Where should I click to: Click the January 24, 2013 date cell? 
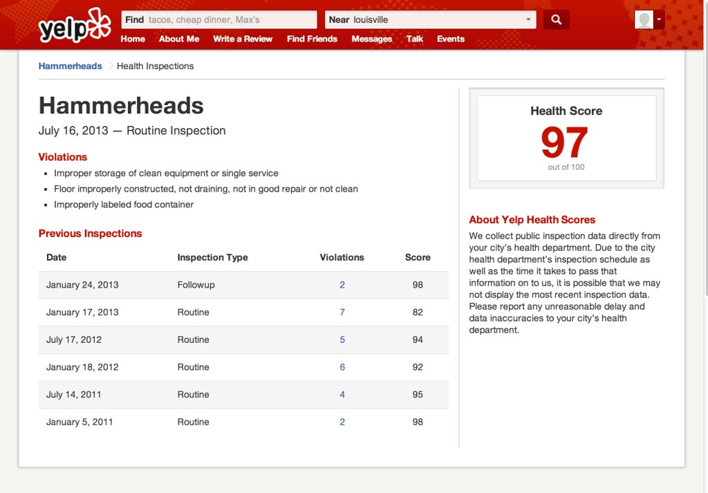(82, 285)
